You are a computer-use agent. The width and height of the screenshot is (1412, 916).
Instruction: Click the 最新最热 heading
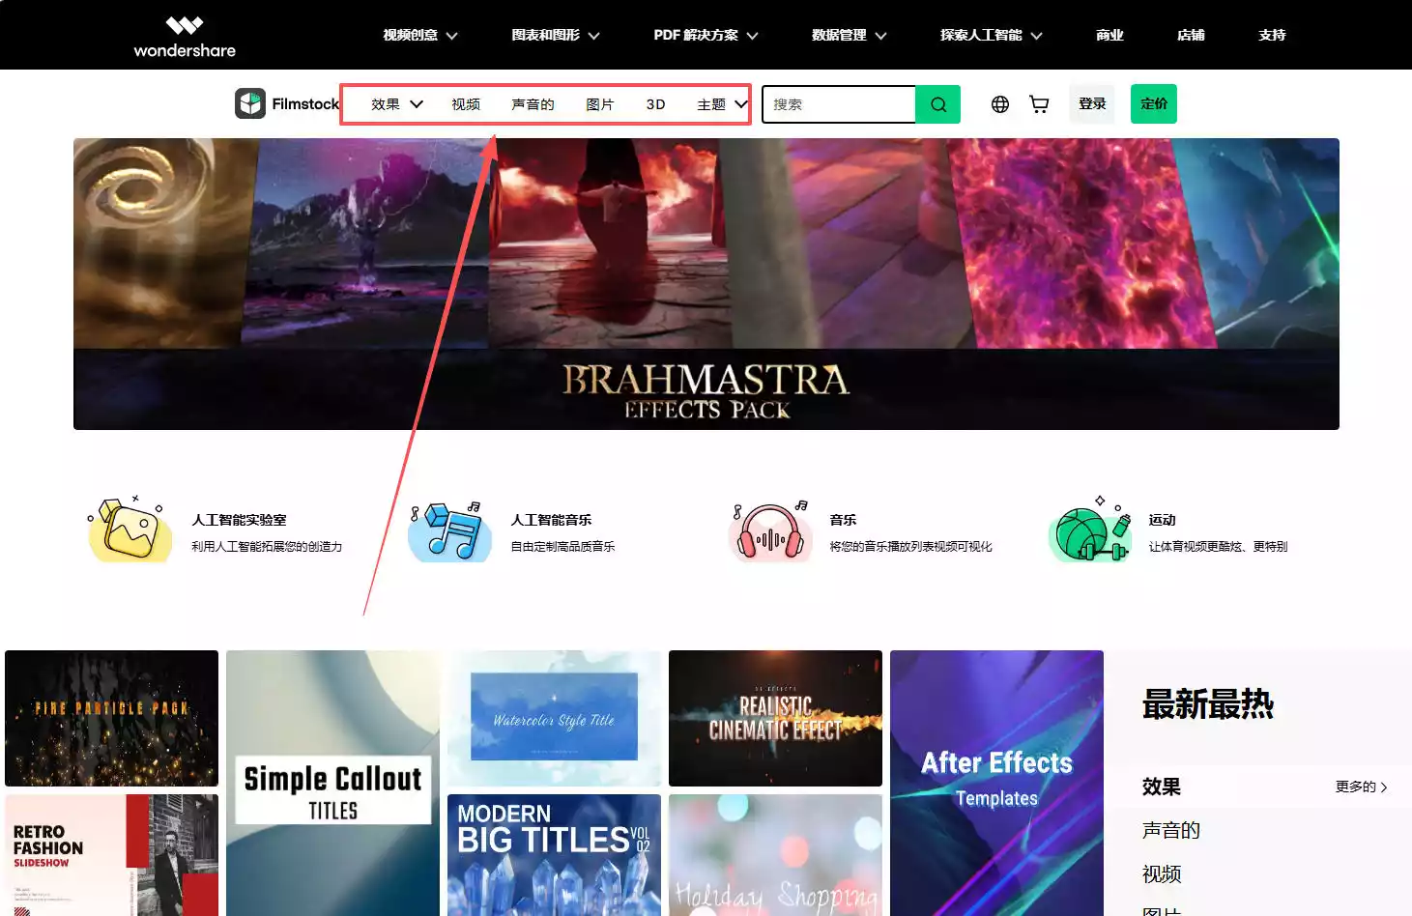click(x=1208, y=704)
